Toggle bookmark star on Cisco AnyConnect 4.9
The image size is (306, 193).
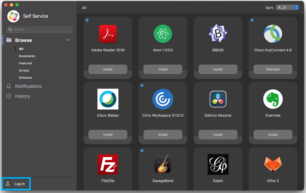pos(252,20)
